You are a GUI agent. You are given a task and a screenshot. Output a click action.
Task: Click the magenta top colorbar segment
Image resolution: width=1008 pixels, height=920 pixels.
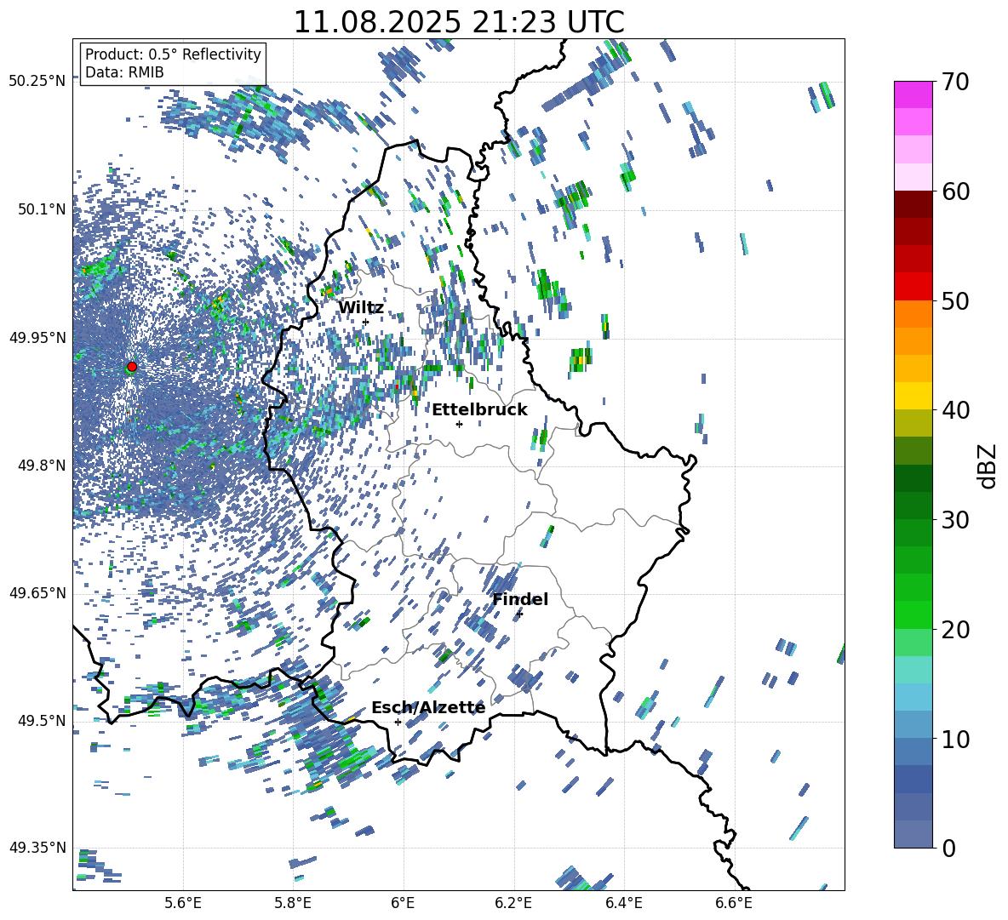(x=913, y=94)
